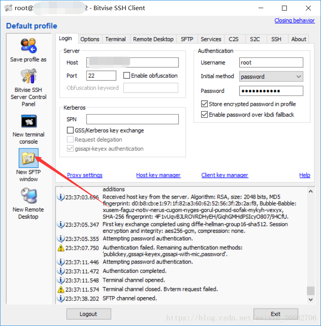
Task: Click the Host input field
Action: tap(132, 62)
